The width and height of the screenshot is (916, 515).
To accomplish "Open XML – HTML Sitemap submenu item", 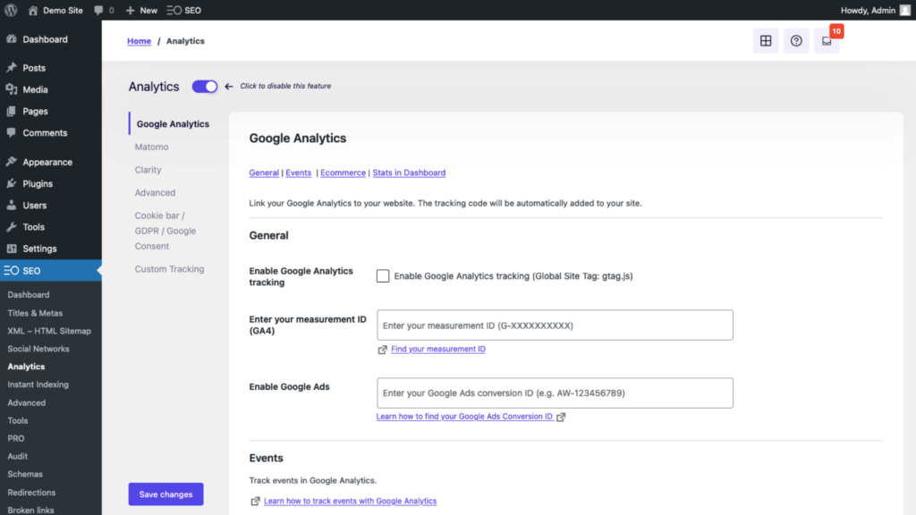I will [x=49, y=331].
